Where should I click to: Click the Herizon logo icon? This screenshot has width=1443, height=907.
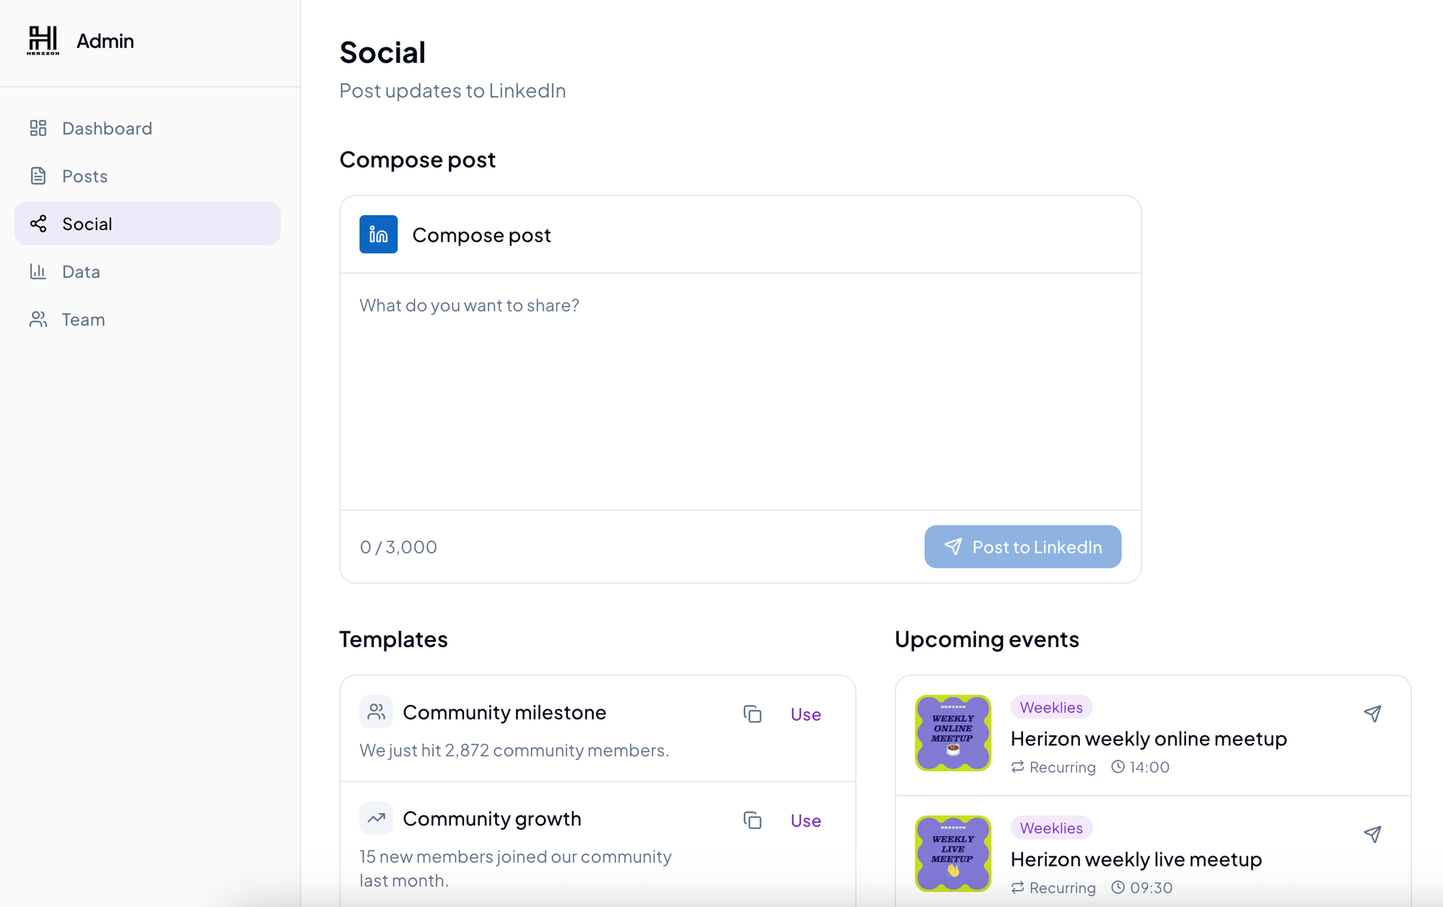tap(43, 40)
